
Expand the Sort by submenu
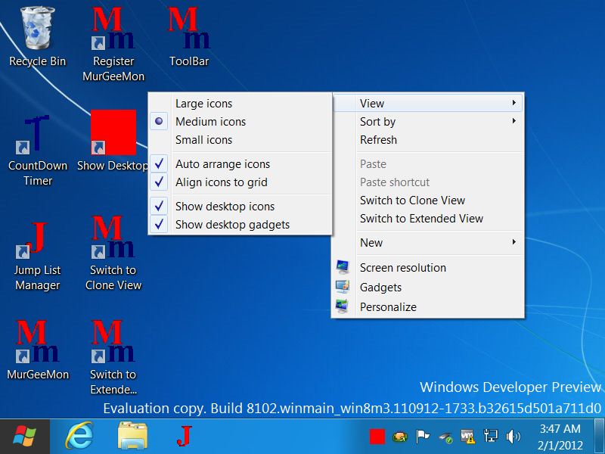377,121
